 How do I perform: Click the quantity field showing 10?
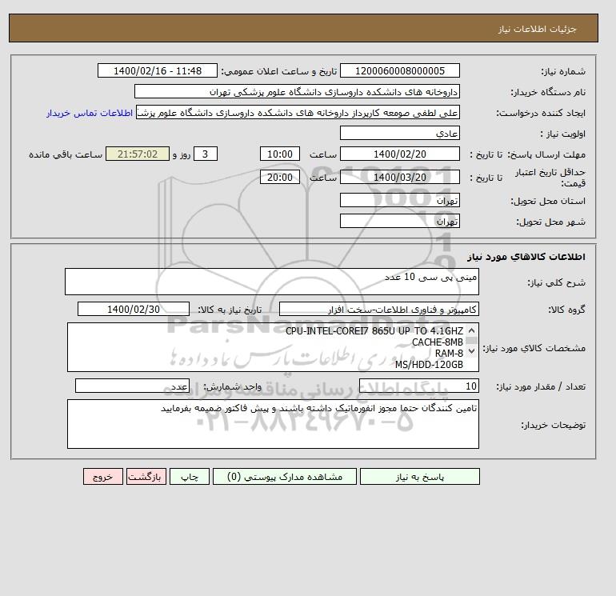coord(418,386)
